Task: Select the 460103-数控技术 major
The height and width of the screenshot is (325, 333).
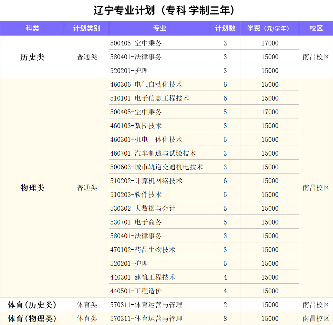Action: tap(136, 126)
